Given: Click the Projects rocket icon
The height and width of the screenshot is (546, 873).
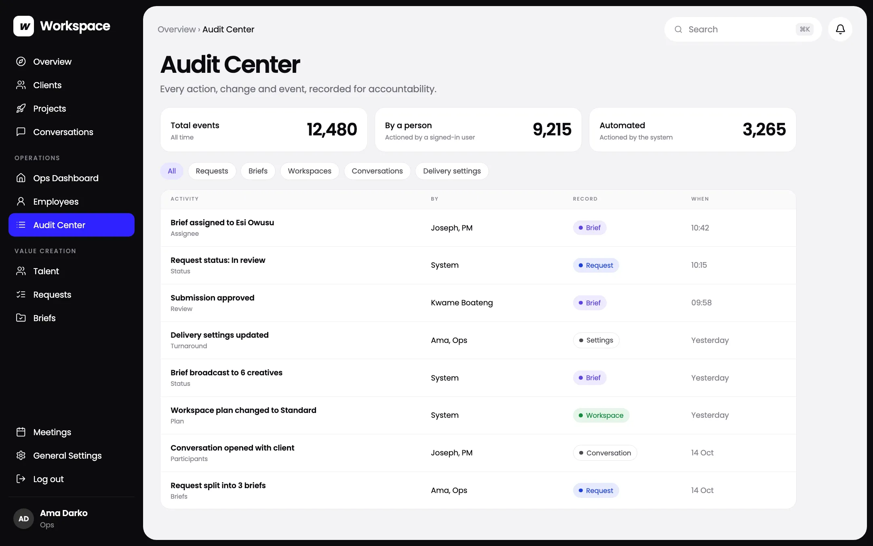Looking at the screenshot, I should 21,108.
